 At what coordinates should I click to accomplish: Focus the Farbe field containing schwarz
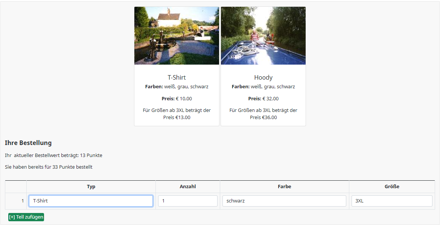click(284, 201)
